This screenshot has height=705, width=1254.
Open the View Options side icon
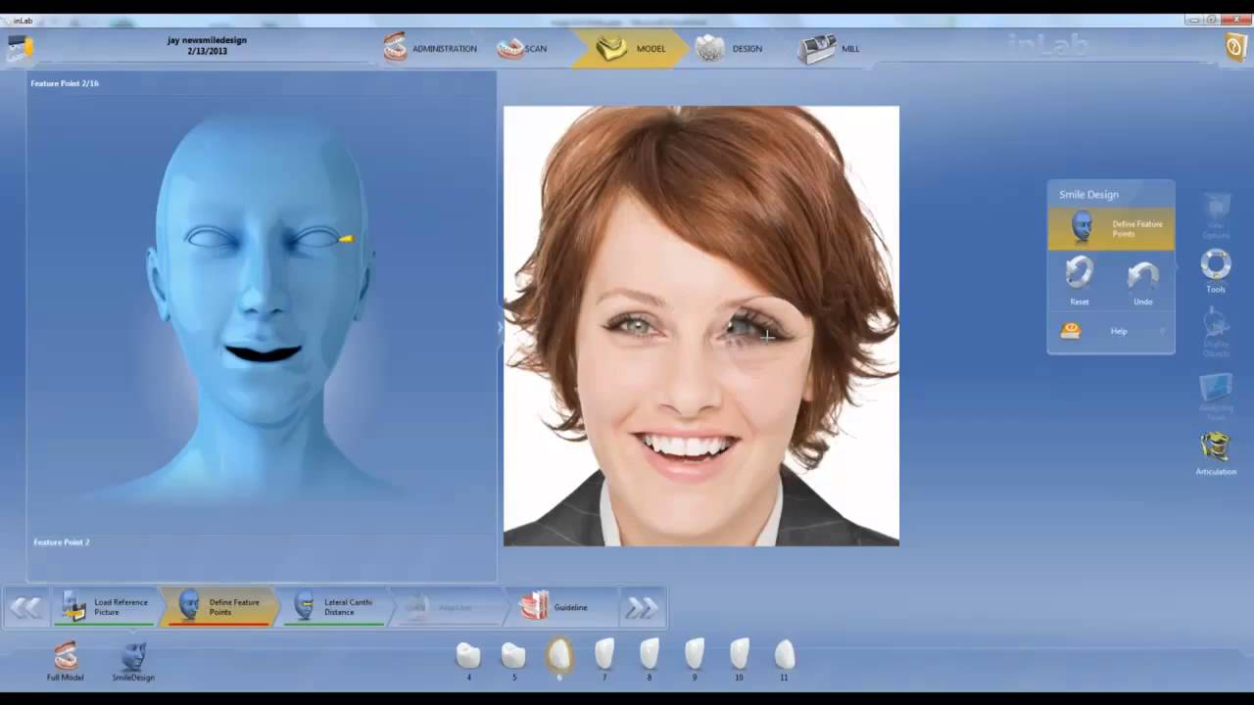pos(1216,216)
